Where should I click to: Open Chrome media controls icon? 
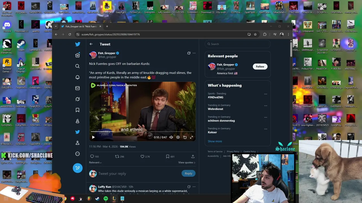tap(275, 34)
